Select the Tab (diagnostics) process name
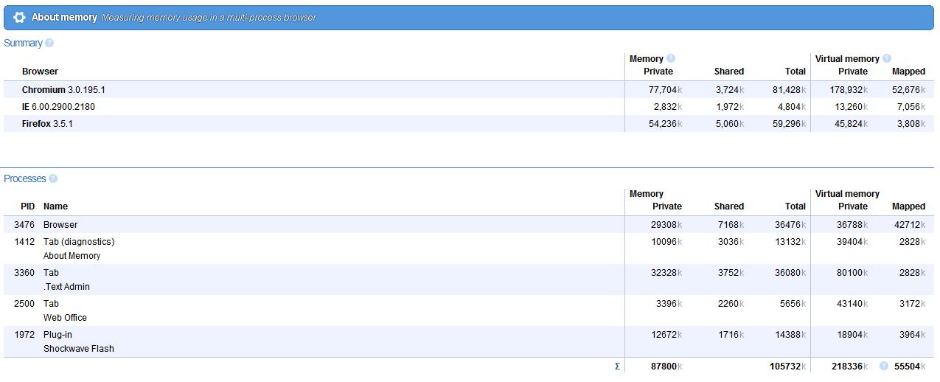 [x=79, y=241]
